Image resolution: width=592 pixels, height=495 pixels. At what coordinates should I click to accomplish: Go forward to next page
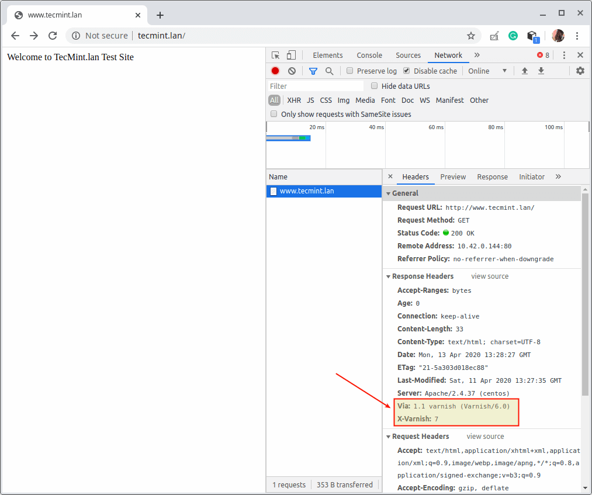[x=34, y=36]
